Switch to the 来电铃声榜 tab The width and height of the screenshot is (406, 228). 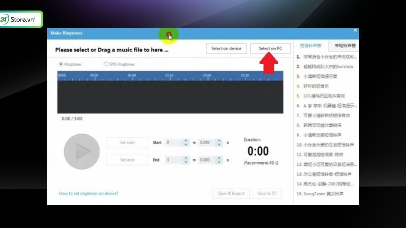pyautogui.click(x=345, y=46)
